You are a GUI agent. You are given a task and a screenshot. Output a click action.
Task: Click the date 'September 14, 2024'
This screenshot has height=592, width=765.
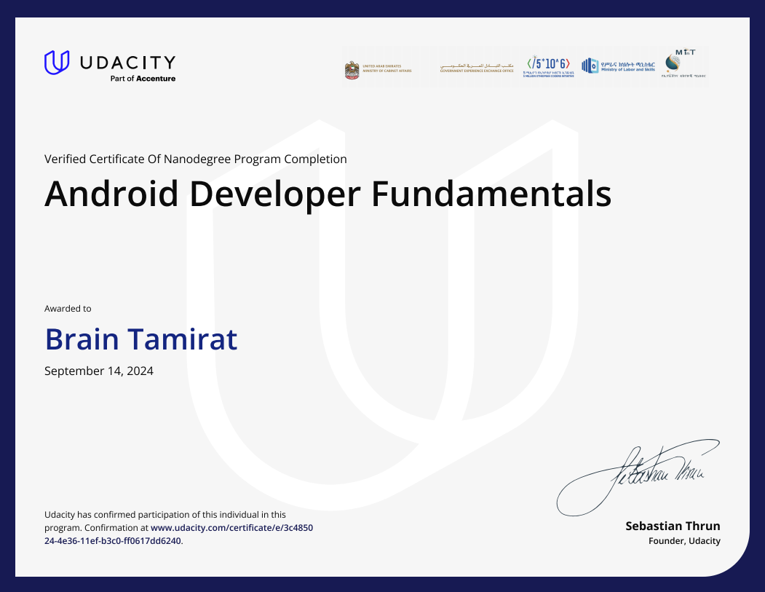[99, 371]
